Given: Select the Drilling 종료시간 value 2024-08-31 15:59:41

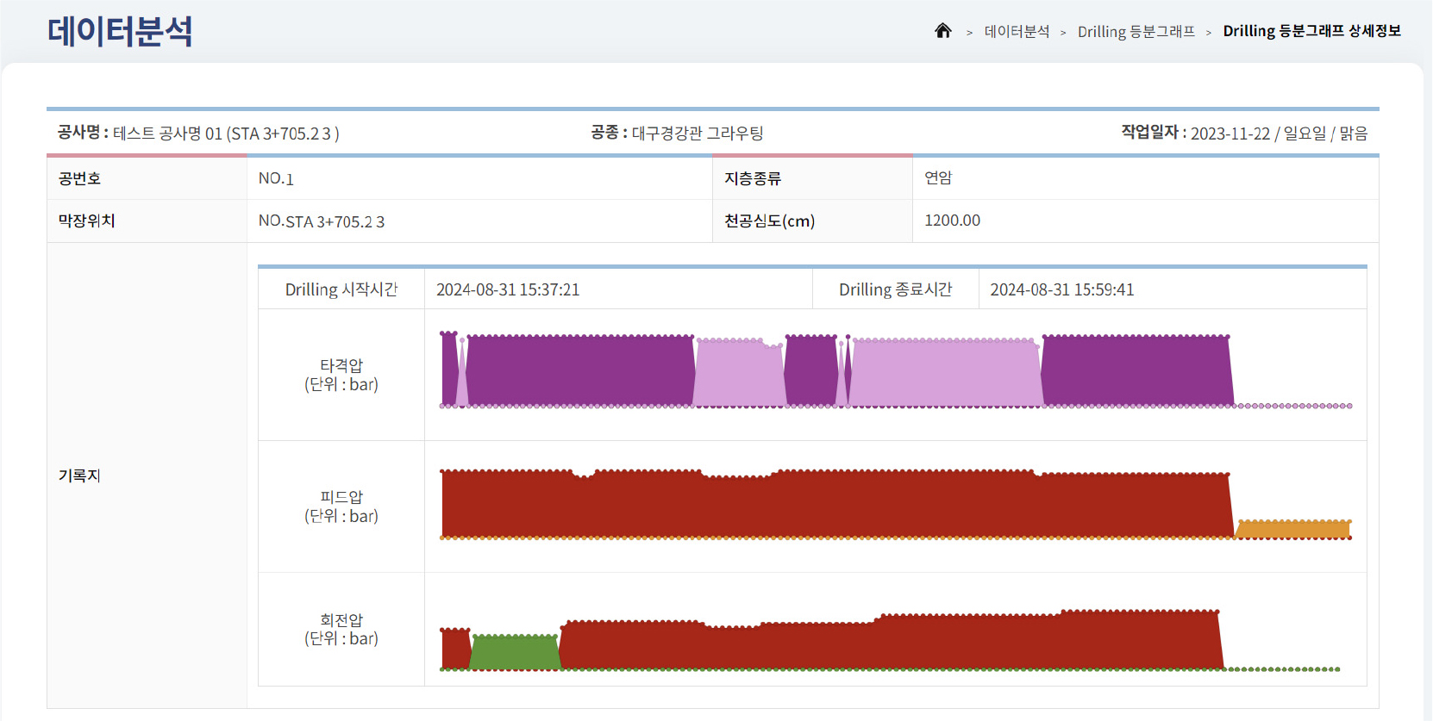Looking at the screenshot, I should pyautogui.click(x=1061, y=290).
